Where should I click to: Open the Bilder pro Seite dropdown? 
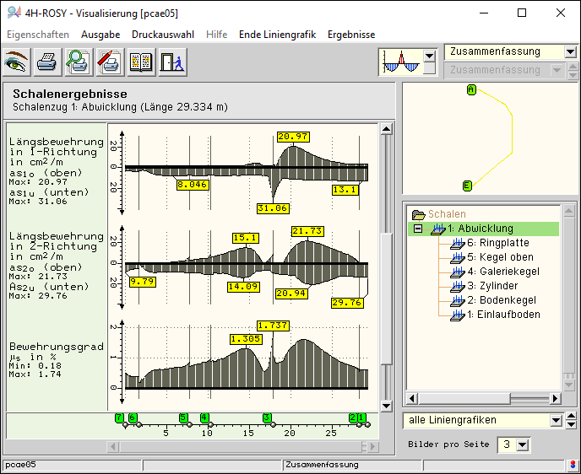[x=521, y=444]
